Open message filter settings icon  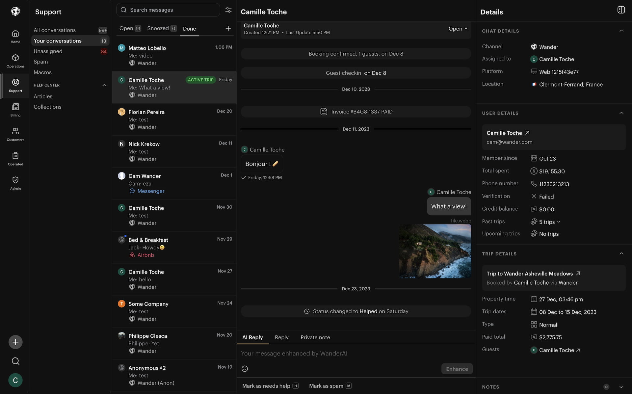(228, 10)
